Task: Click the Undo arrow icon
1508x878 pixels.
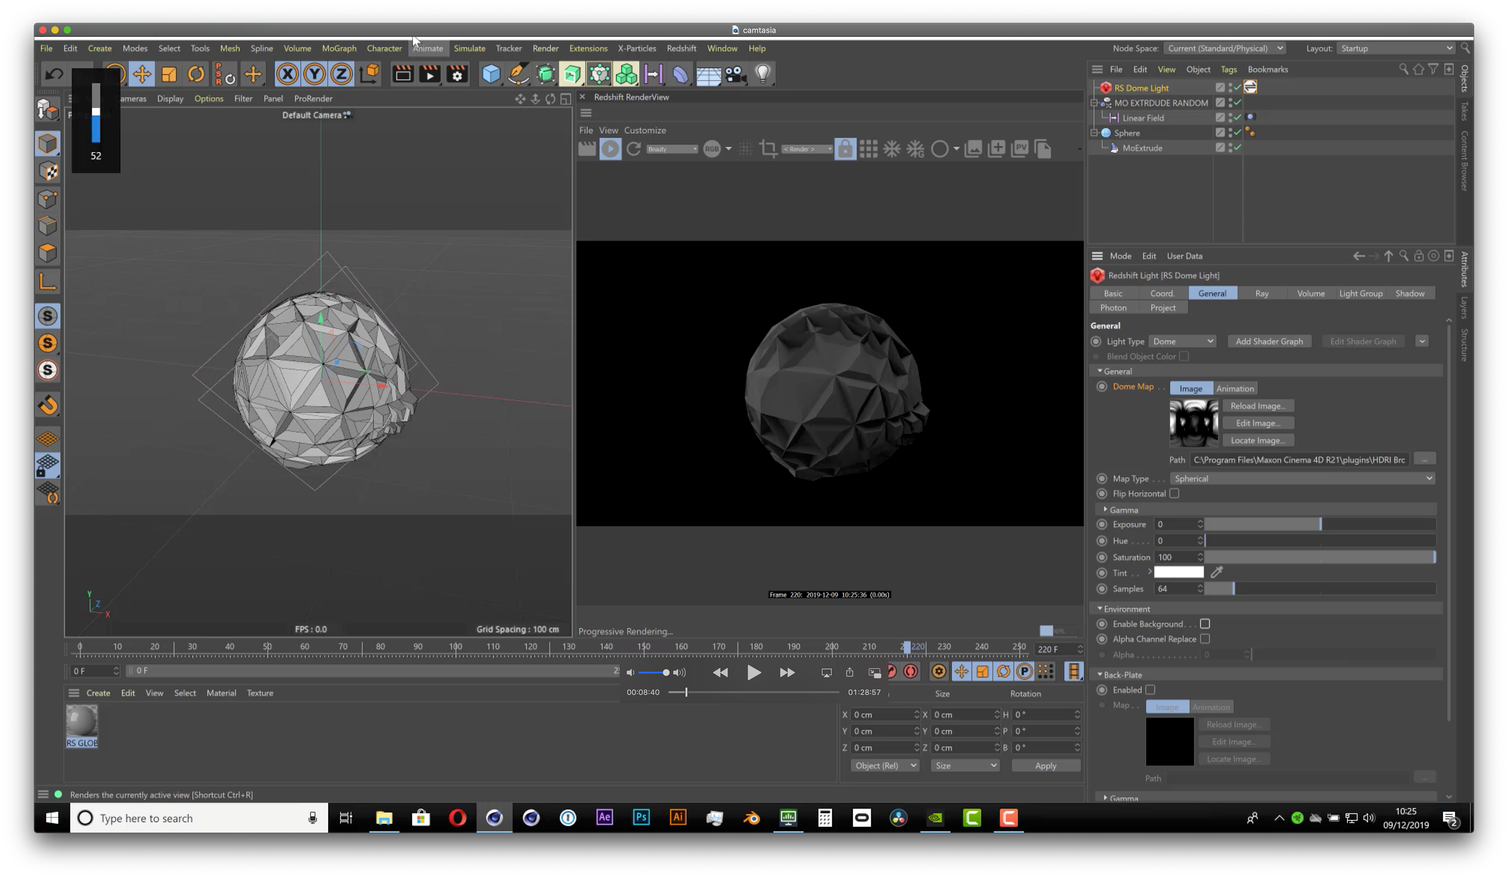Action: [55, 74]
